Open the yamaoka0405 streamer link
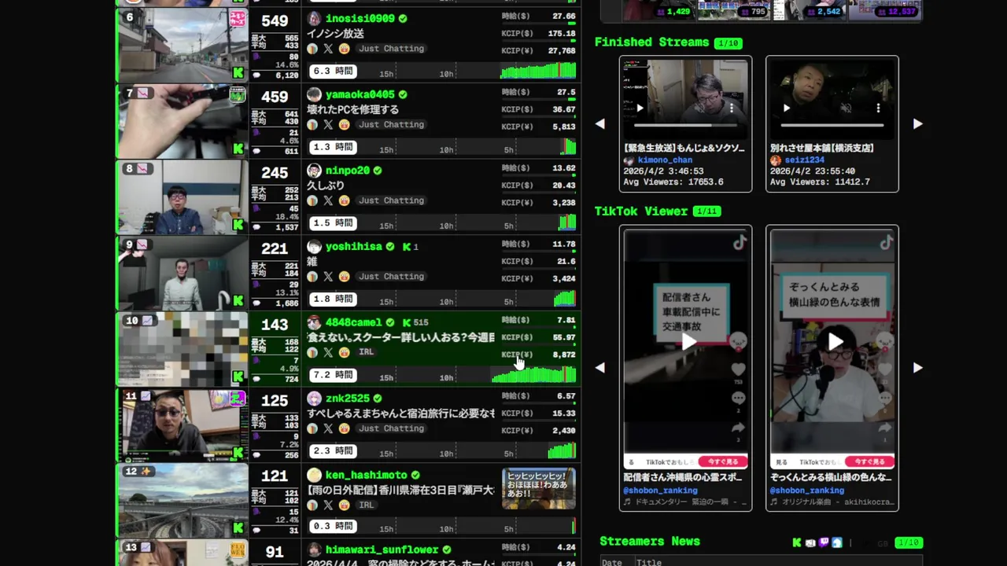 click(360, 94)
